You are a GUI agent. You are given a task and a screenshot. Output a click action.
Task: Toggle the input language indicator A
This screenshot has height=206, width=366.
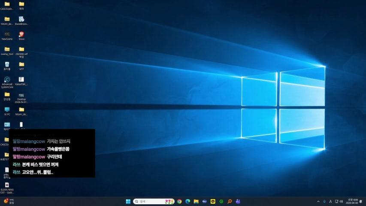[x=330, y=201]
